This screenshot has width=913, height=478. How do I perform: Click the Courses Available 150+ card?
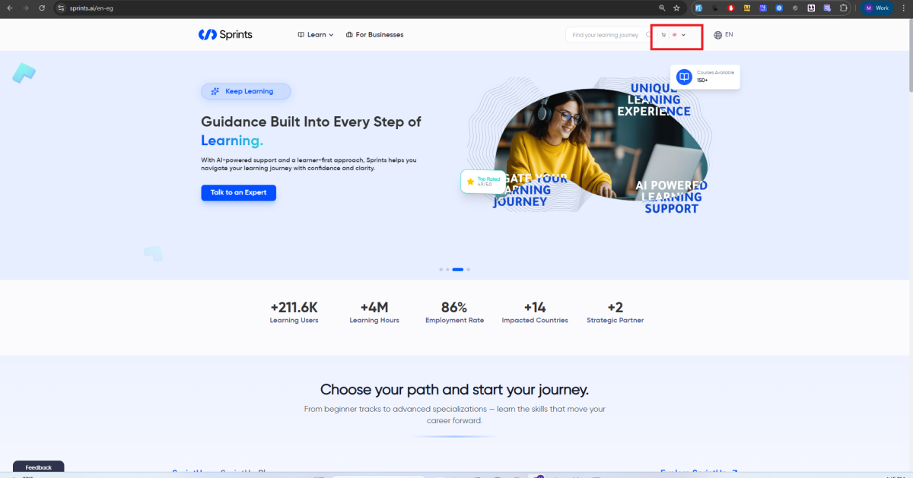(705, 77)
